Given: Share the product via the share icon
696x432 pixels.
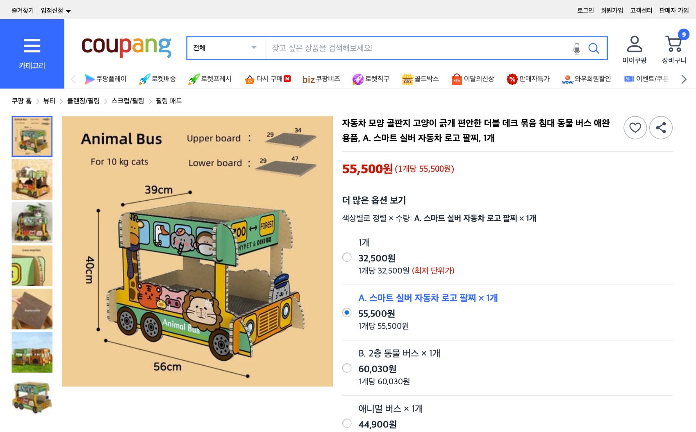Looking at the screenshot, I should (x=661, y=128).
